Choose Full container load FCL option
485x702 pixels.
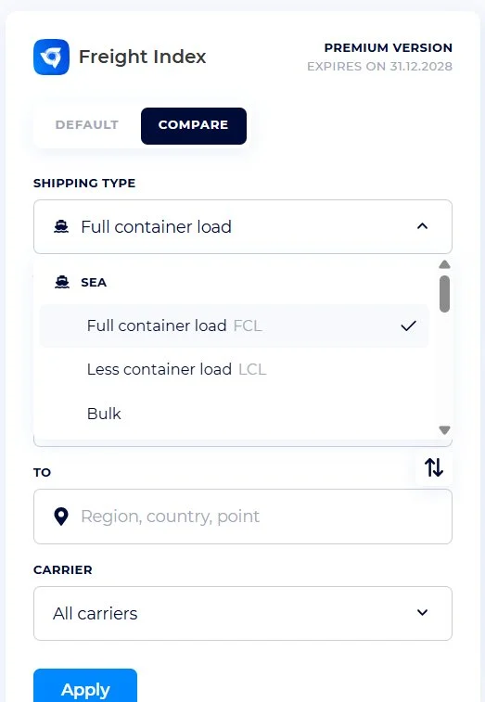tap(234, 325)
